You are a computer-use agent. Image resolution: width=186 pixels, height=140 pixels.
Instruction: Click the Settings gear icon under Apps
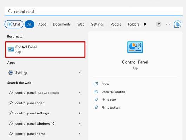click(11, 72)
